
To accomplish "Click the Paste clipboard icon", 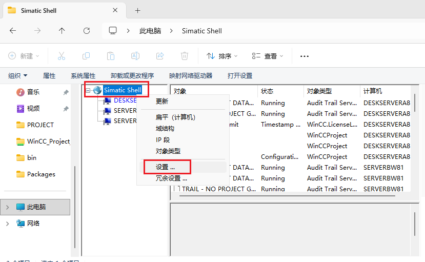I will (111, 56).
